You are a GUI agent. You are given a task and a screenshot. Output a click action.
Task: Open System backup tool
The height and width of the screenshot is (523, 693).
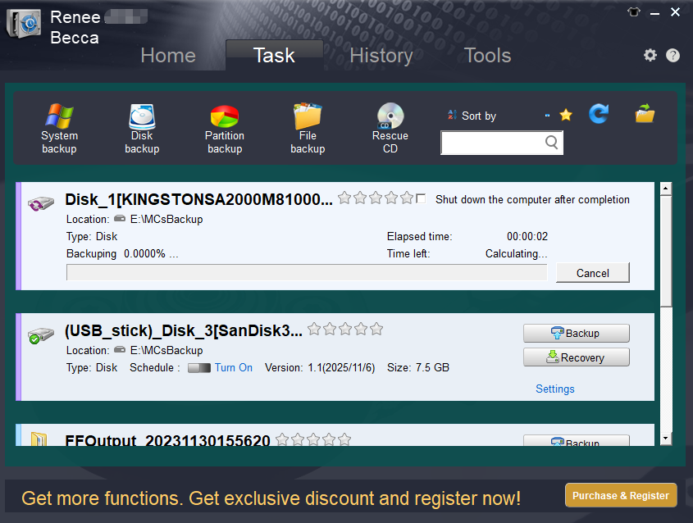tap(59, 128)
